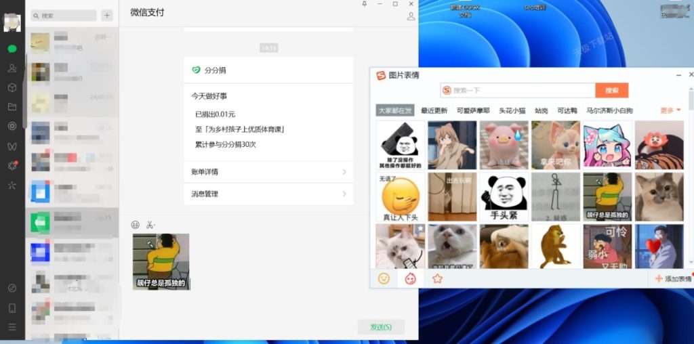
Task: Open the hamburger settings menu in sidebar
Action: tap(12, 327)
